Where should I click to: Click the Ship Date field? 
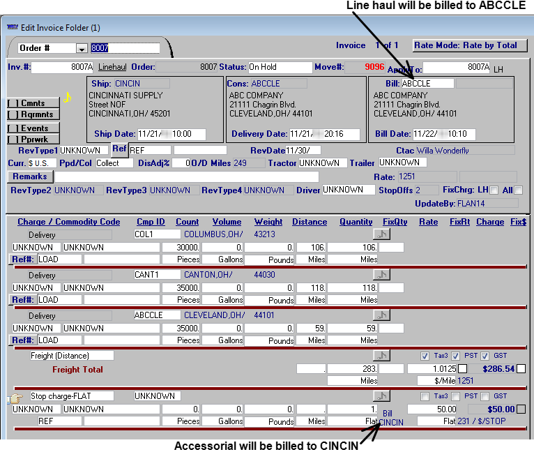coord(171,134)
